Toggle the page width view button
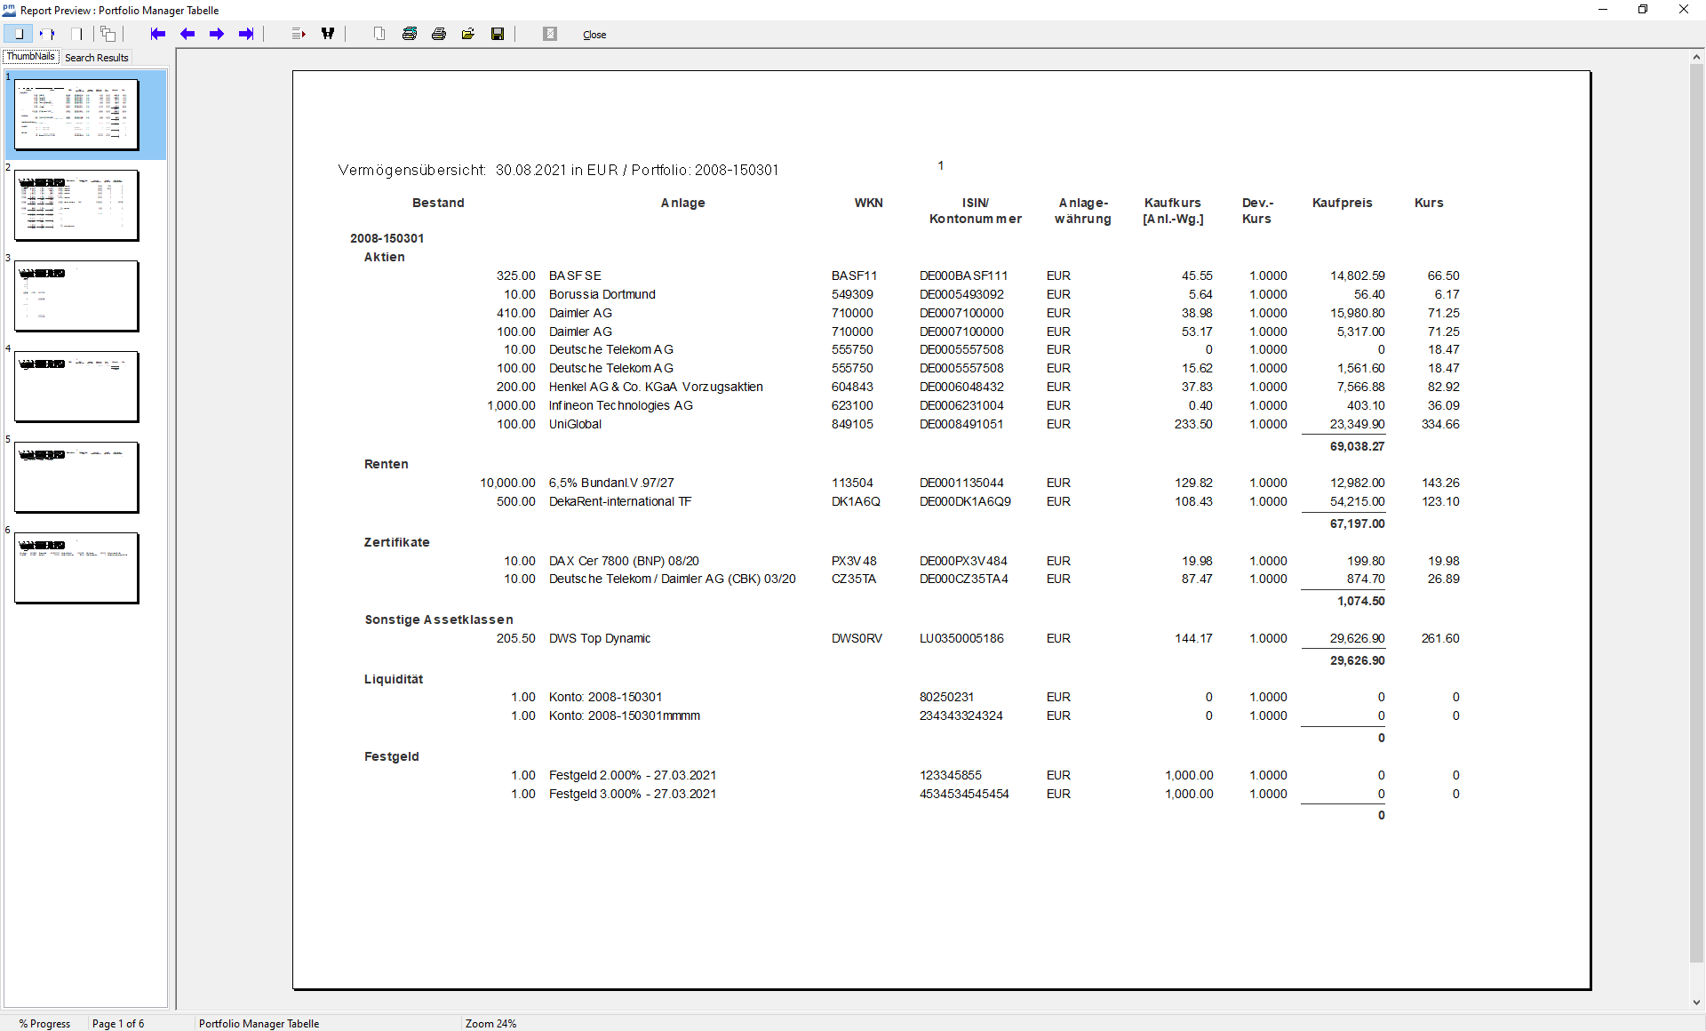 pyautogui.click(x=47, y=34)
